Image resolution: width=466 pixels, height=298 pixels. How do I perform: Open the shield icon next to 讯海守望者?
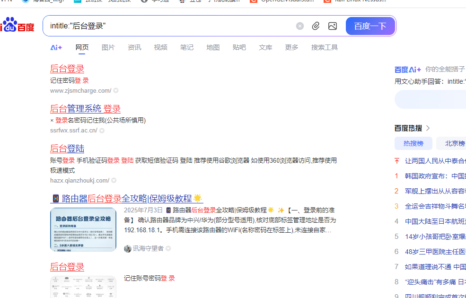coord(168,249)
